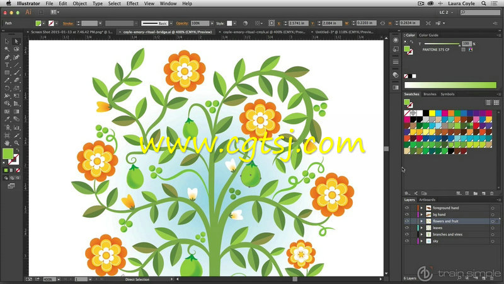
Task: Open the File menu
Action: click(x=49, y=4)
